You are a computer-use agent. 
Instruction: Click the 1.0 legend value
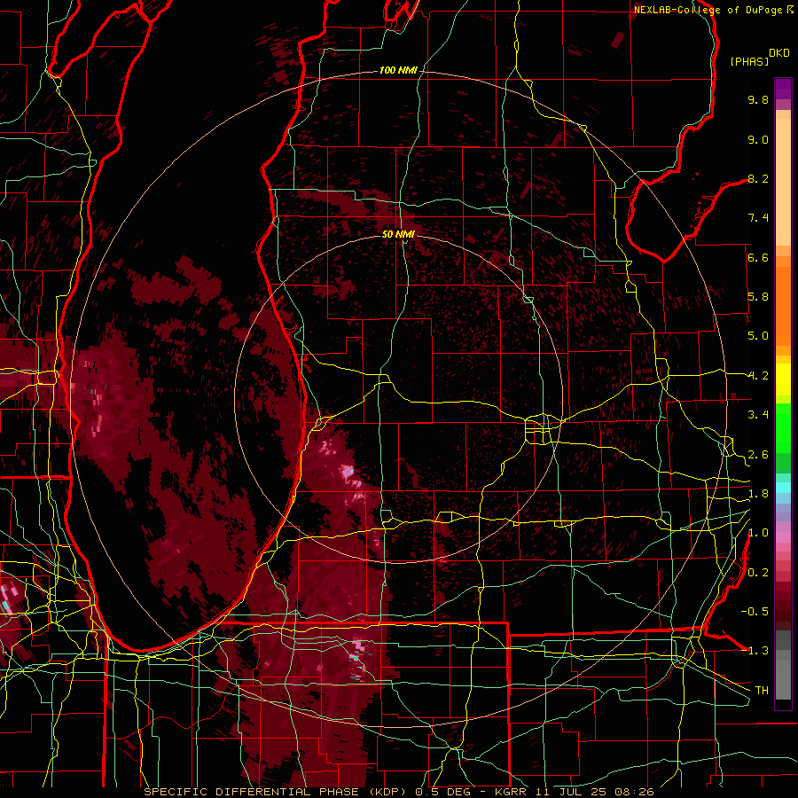click(758, 533)
